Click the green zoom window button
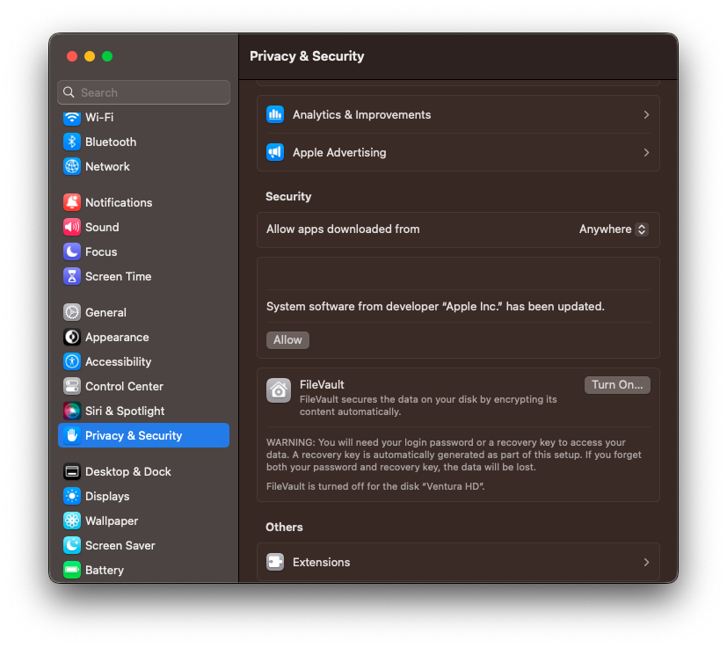Image resolution: width=727 pixels, height=648 pixels. pyautogui.click(x=107, y=56)
